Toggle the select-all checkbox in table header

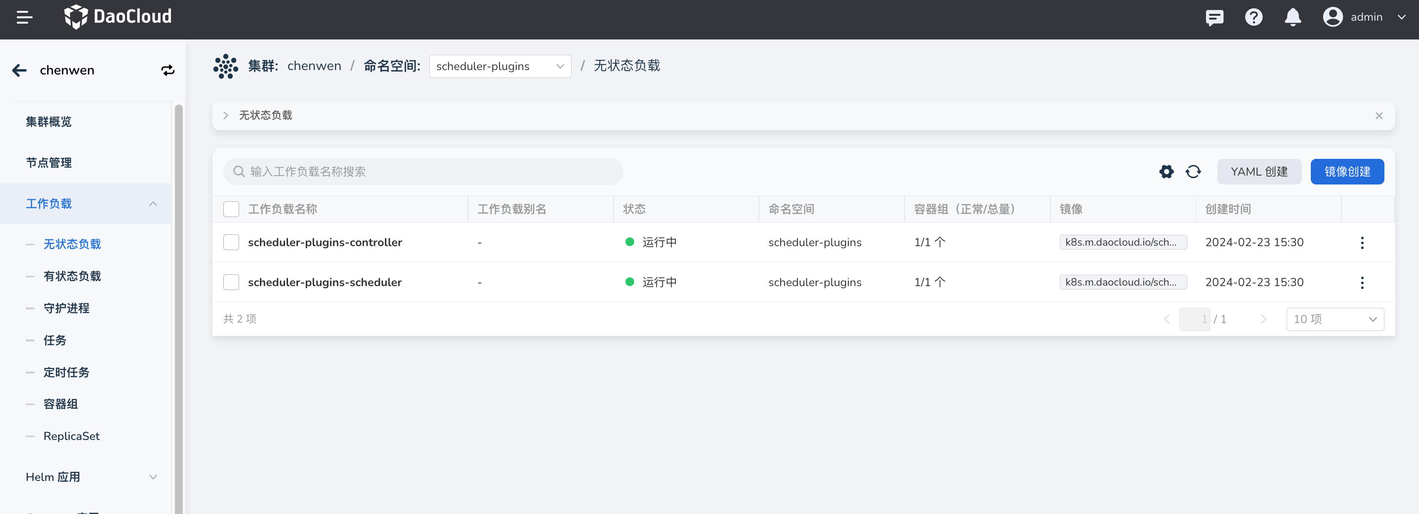click(x=231, y=209)
